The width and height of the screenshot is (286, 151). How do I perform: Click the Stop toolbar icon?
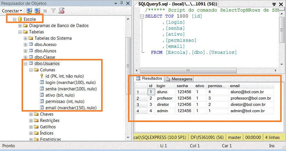pyautogui.click(x=45, y=11)
